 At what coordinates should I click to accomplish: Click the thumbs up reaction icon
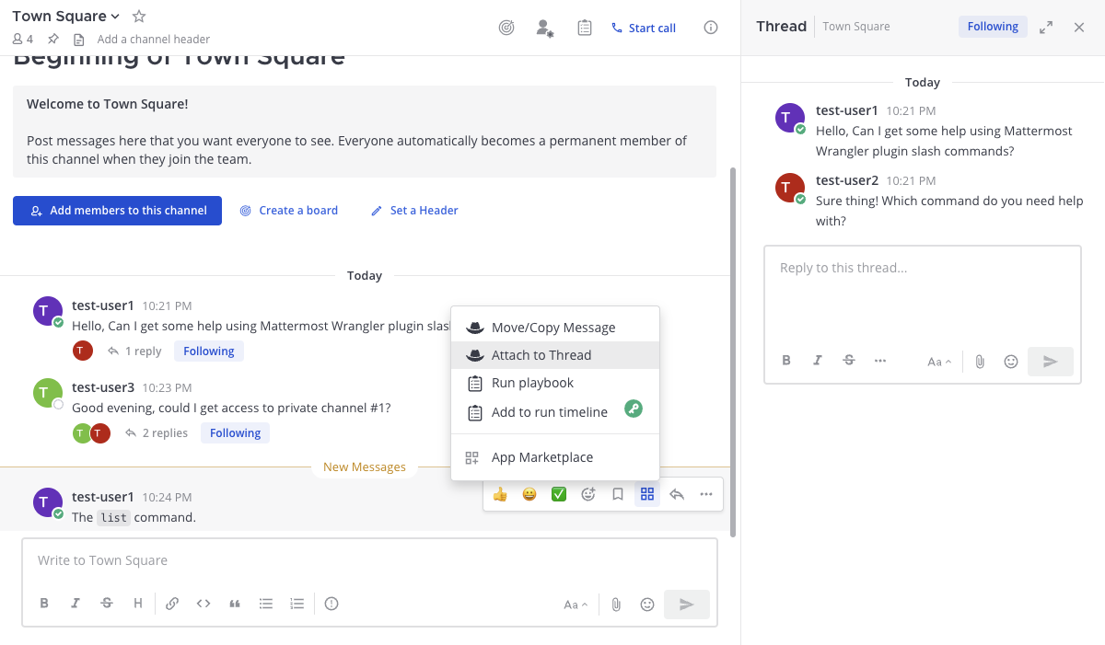[x=500, y=494]
